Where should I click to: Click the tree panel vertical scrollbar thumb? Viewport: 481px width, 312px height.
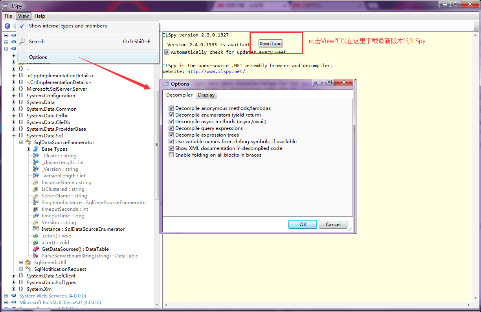157,144
